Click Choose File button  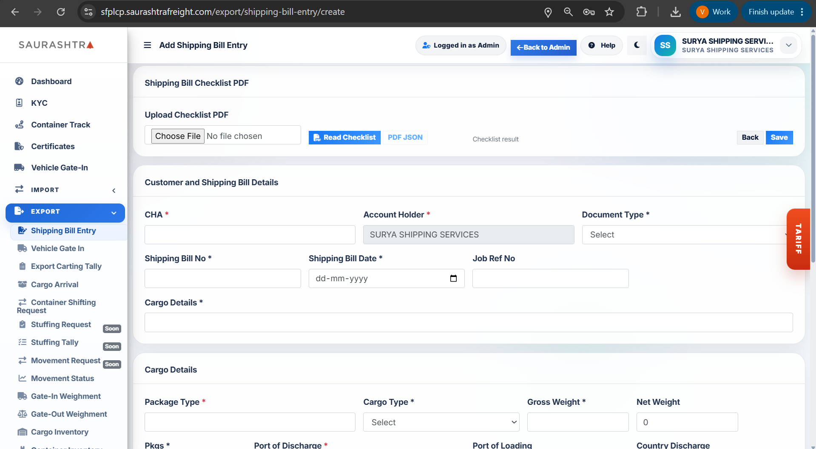pos(178,136)
